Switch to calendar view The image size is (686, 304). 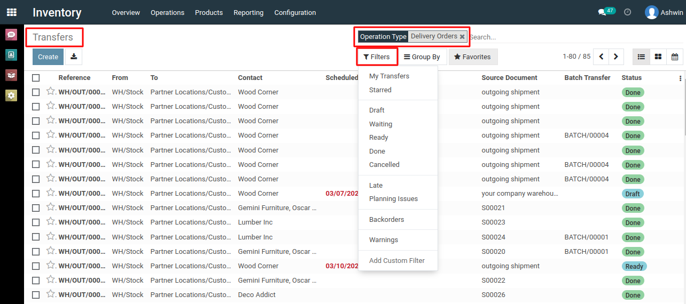pyautogui.click(x=675, y=57)
